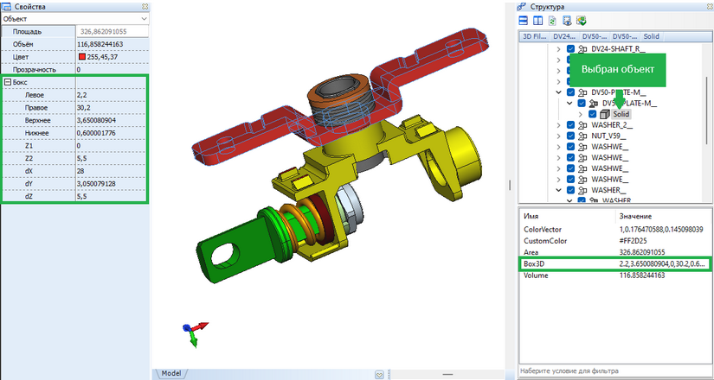Click the first Structure toolbar layout icon

pyautogui.click(x=524, y=21)
